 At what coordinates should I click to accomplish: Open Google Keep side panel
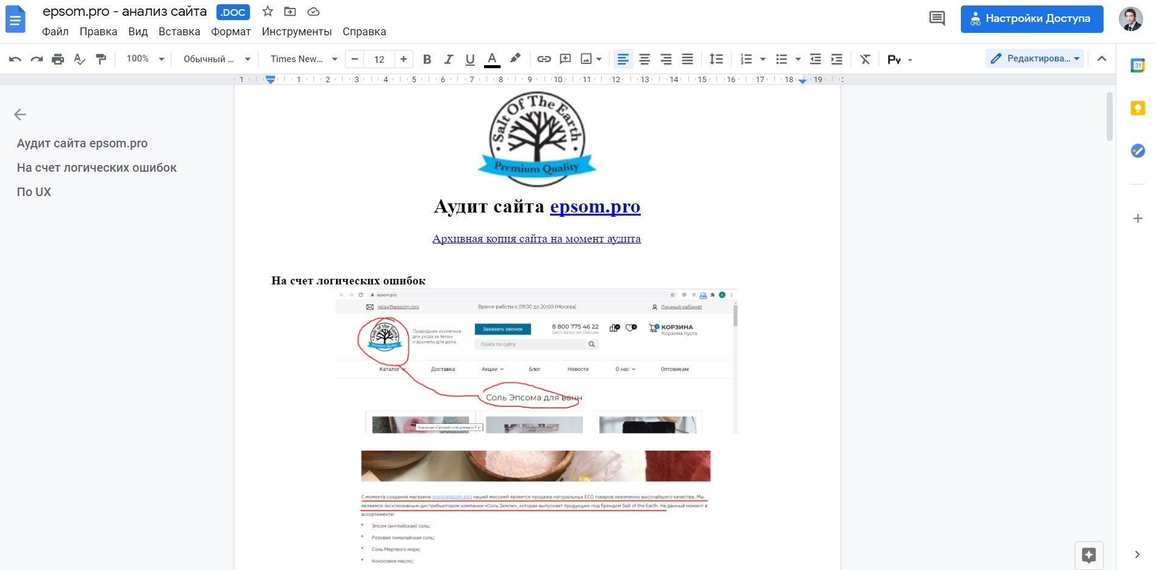click(x=1138, y=108)
